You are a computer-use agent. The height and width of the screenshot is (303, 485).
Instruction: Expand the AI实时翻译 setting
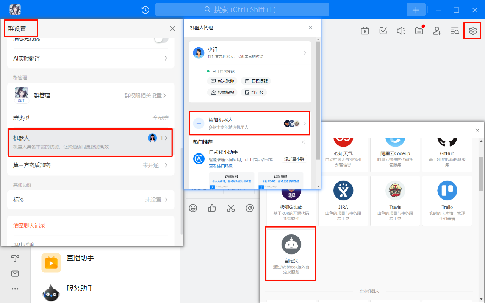coord(91,58)
